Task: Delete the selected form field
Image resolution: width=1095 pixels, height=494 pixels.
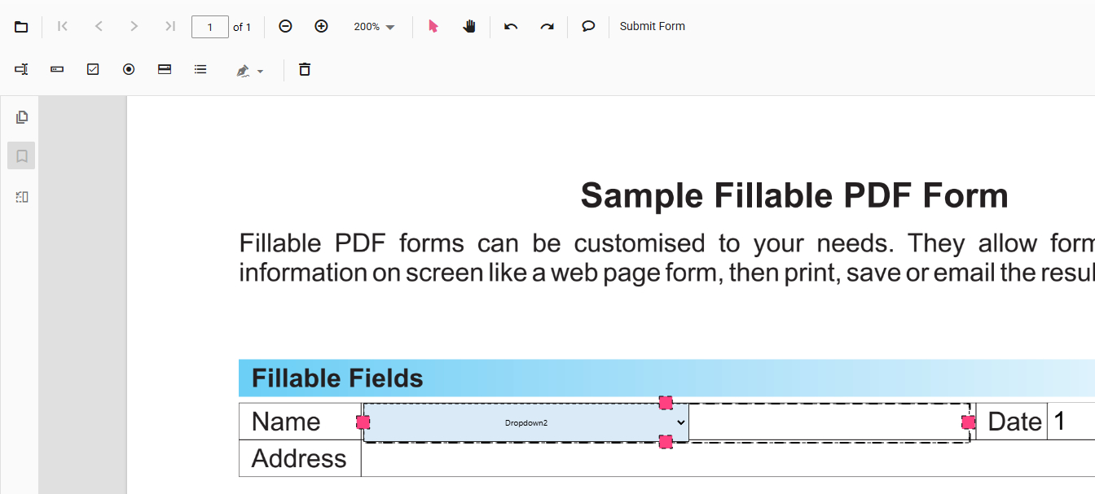Action: pyautogui.click(x=305, y=70)
